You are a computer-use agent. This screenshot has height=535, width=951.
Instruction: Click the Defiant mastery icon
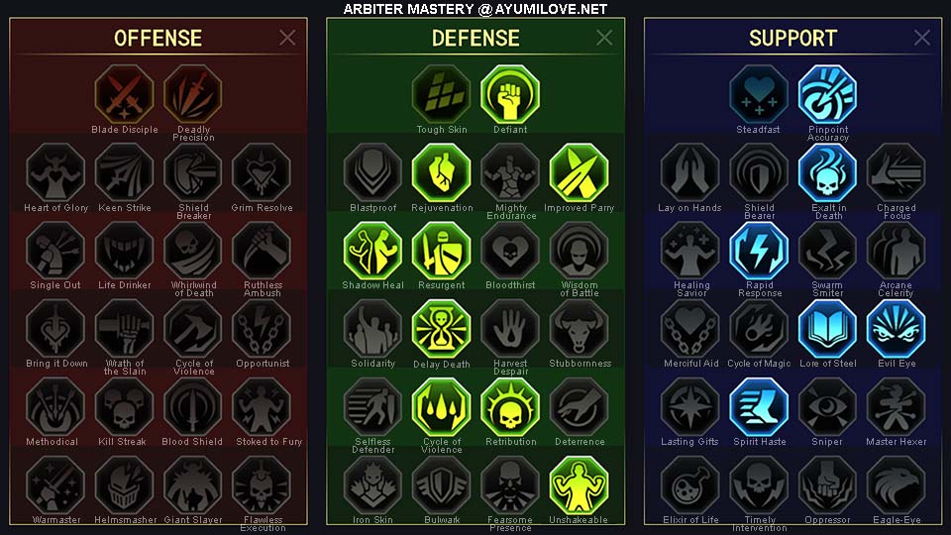(510, 95)
